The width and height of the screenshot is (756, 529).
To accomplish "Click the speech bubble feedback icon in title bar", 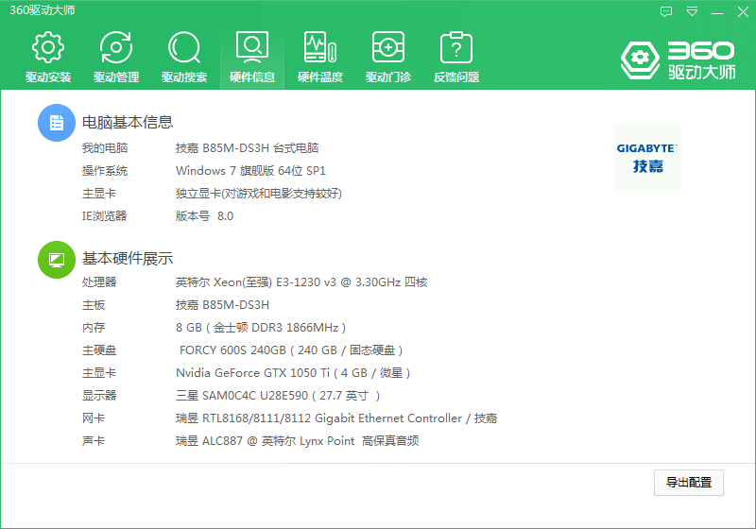I will click(x=666, y=11).
